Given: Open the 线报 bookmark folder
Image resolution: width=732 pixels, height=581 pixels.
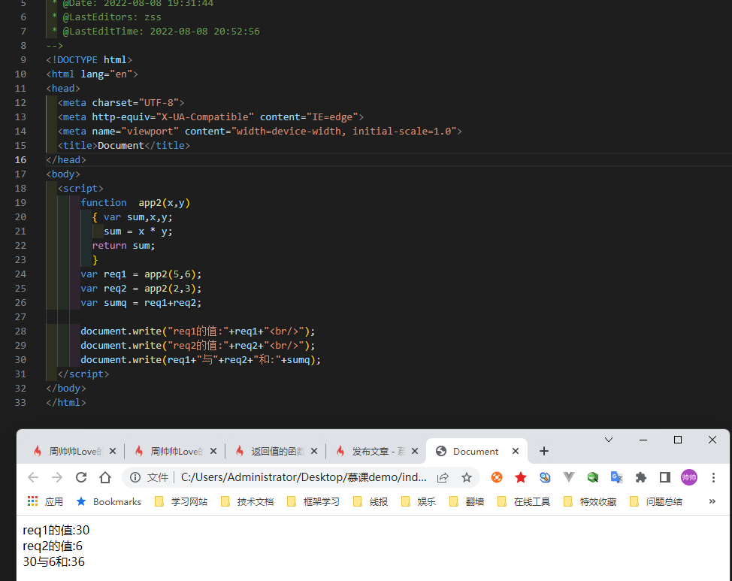Looking at the screenshot, I should click(x=371, y=501).
